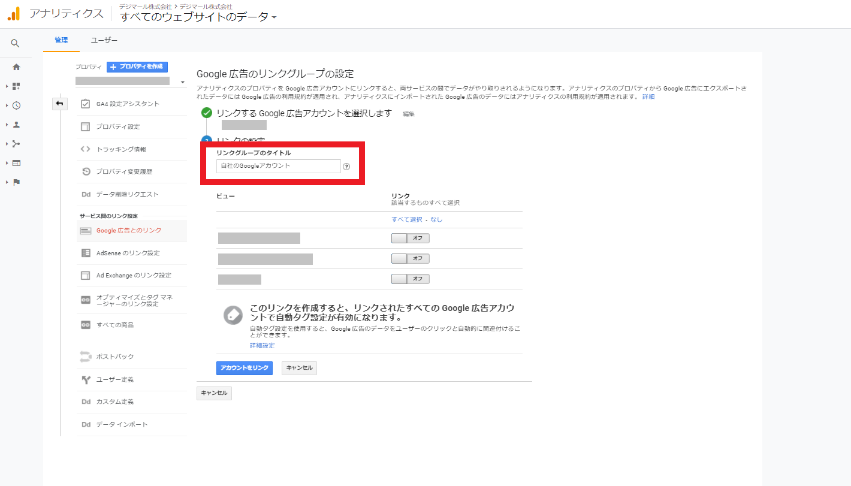Expand the Audience section arrow in sidebar
This screenshot has width=851, height=486.
[x=7, y=125]
